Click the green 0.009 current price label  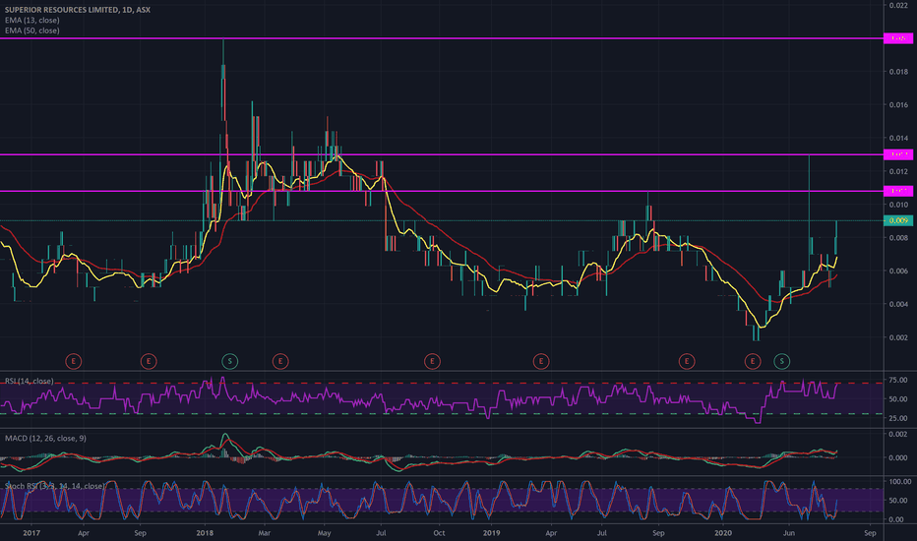point(897,220)
